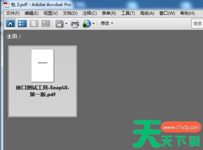This screenshot has width=203, height=150.
Task: Select the single page preview icon
Action: tap(34, 24)
